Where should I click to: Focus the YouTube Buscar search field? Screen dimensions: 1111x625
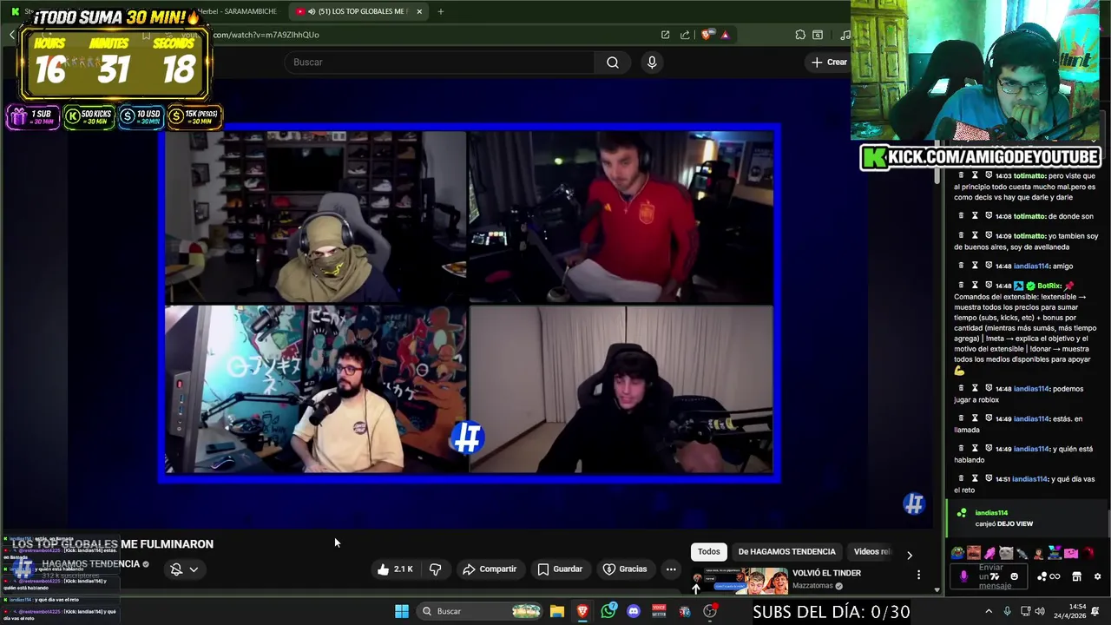pos(438,62)
